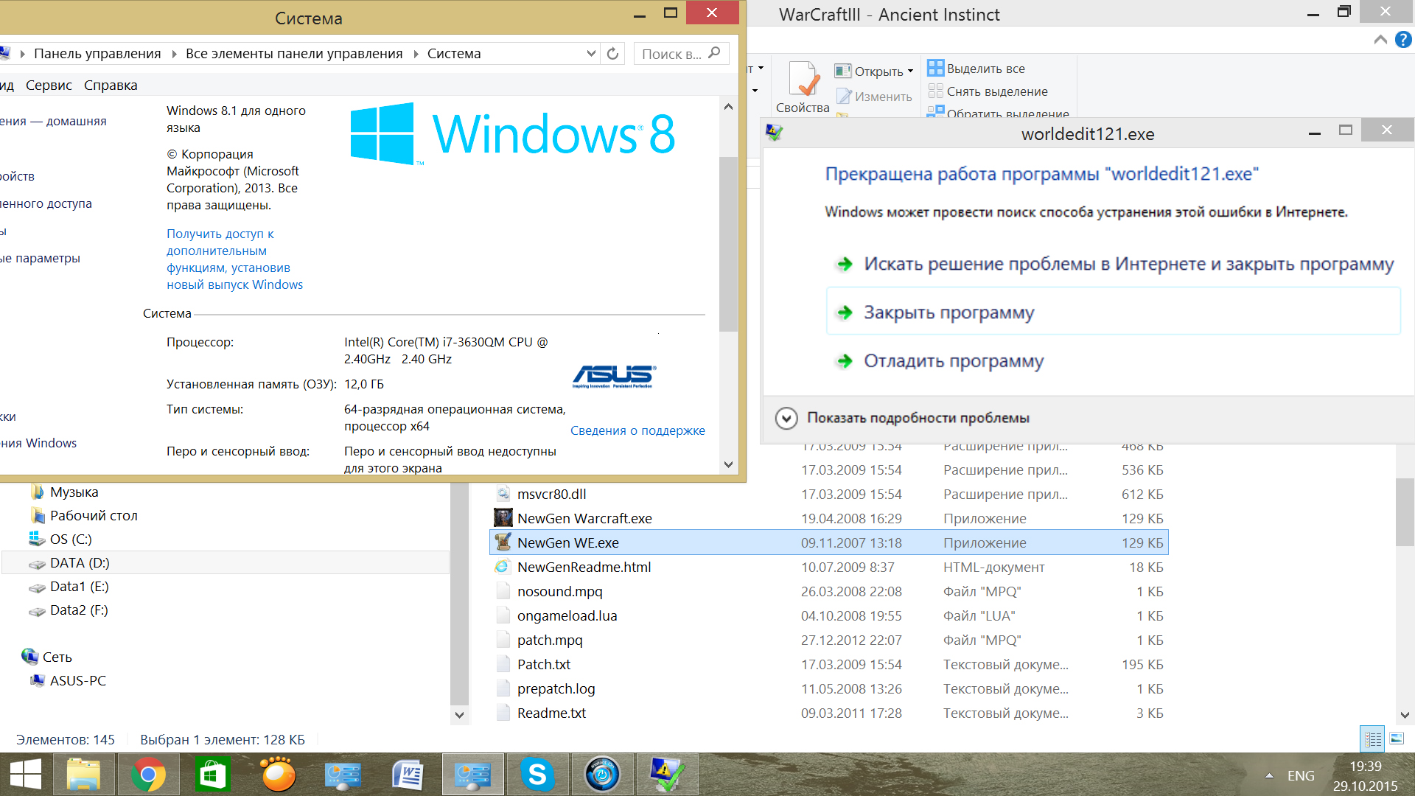
Task: Open address bar history dropdown arrow
Action: click(591, 54)
